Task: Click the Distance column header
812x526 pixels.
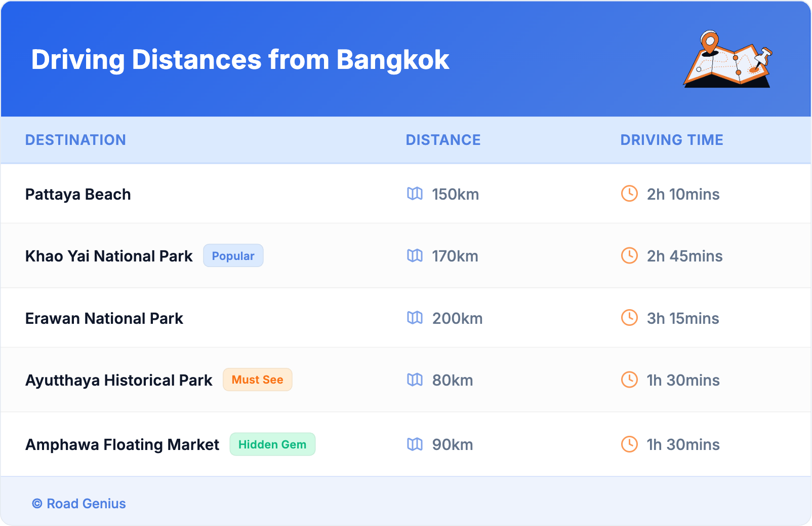Action: pos(443,140)
